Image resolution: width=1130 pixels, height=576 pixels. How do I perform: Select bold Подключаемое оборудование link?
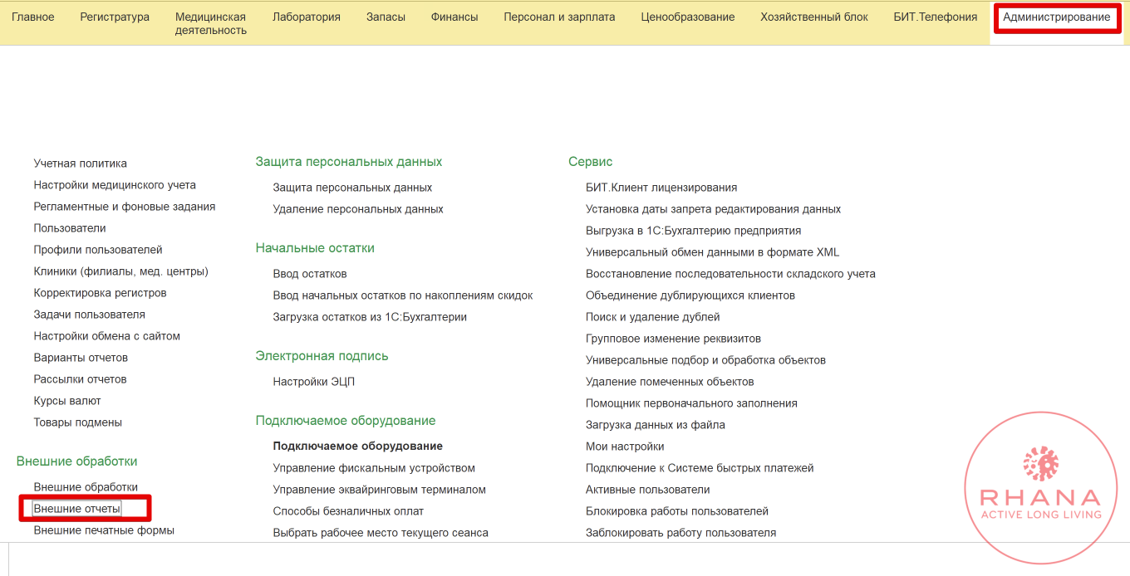(358, 447)
